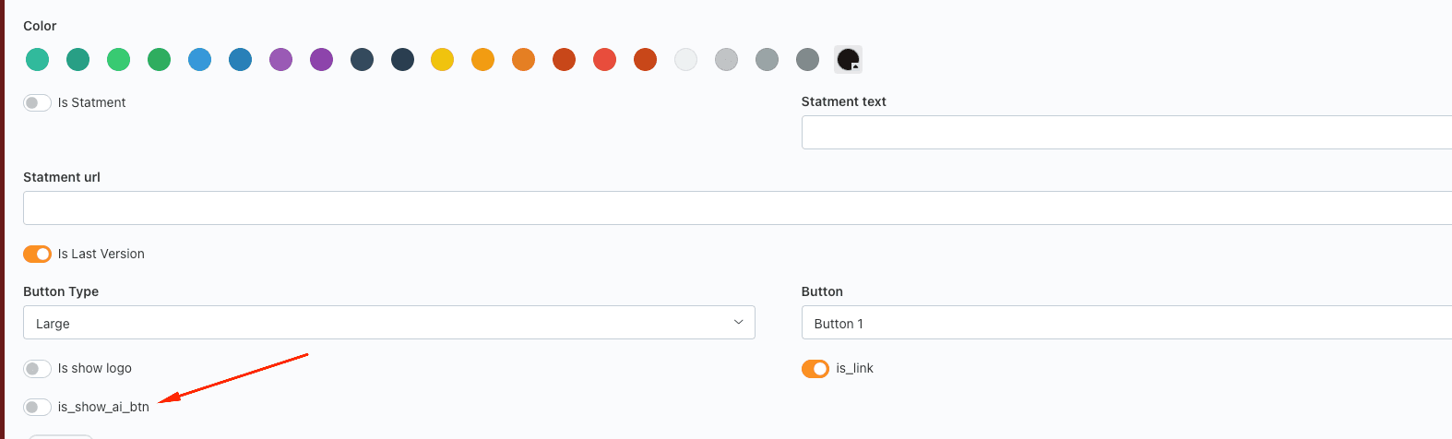Image resolution: width=1452 pixels, height=439 pixels.
Task: Open the Button Type dropdown showing Large
Action: pos(389,323)
